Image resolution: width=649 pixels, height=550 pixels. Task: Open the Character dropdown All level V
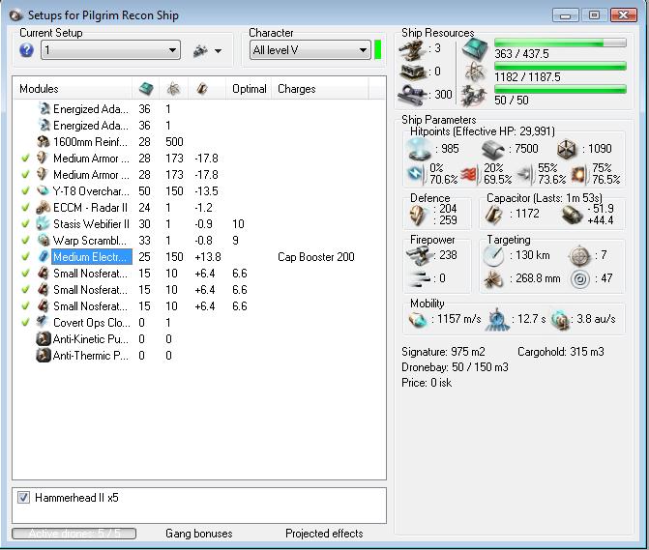pos(310,50)
